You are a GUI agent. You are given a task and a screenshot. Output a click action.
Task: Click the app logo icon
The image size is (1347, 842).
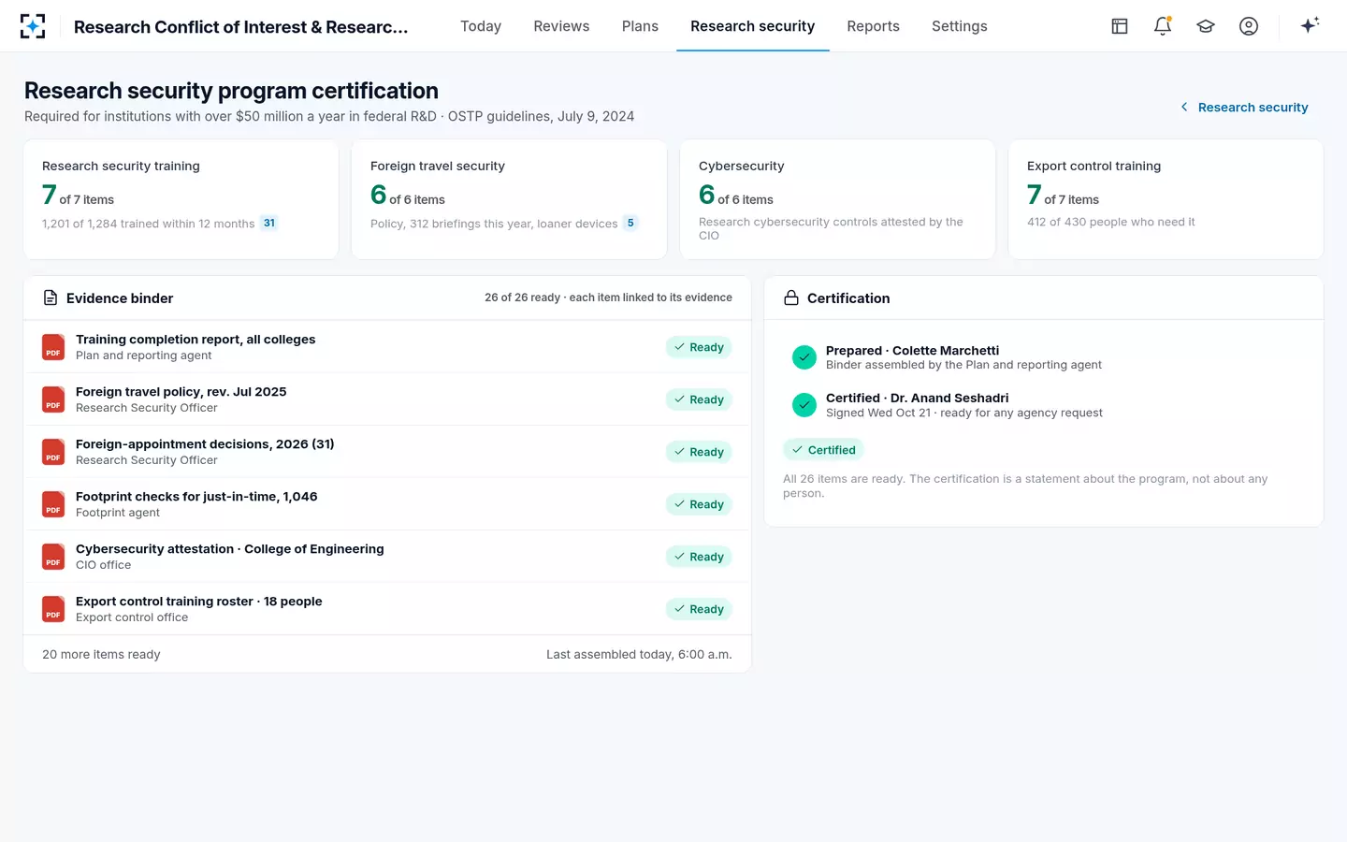[33, 26]
